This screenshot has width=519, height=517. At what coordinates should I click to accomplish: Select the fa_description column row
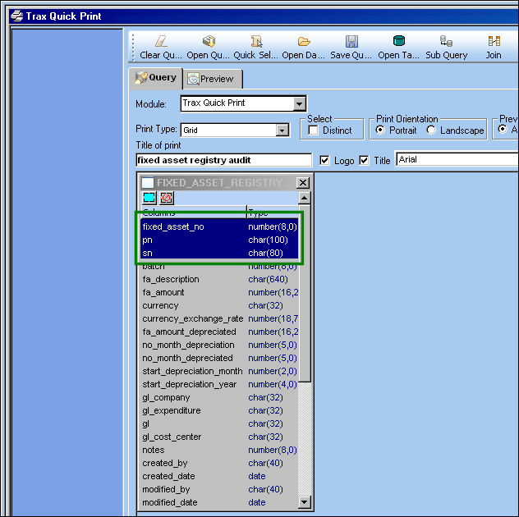click(x=220, y=279)
